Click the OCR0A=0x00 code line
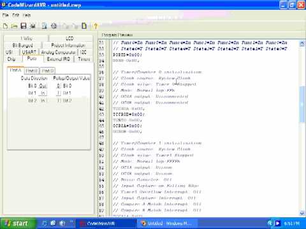This screenshot has width=306, height=229. [x=127, y=126]
